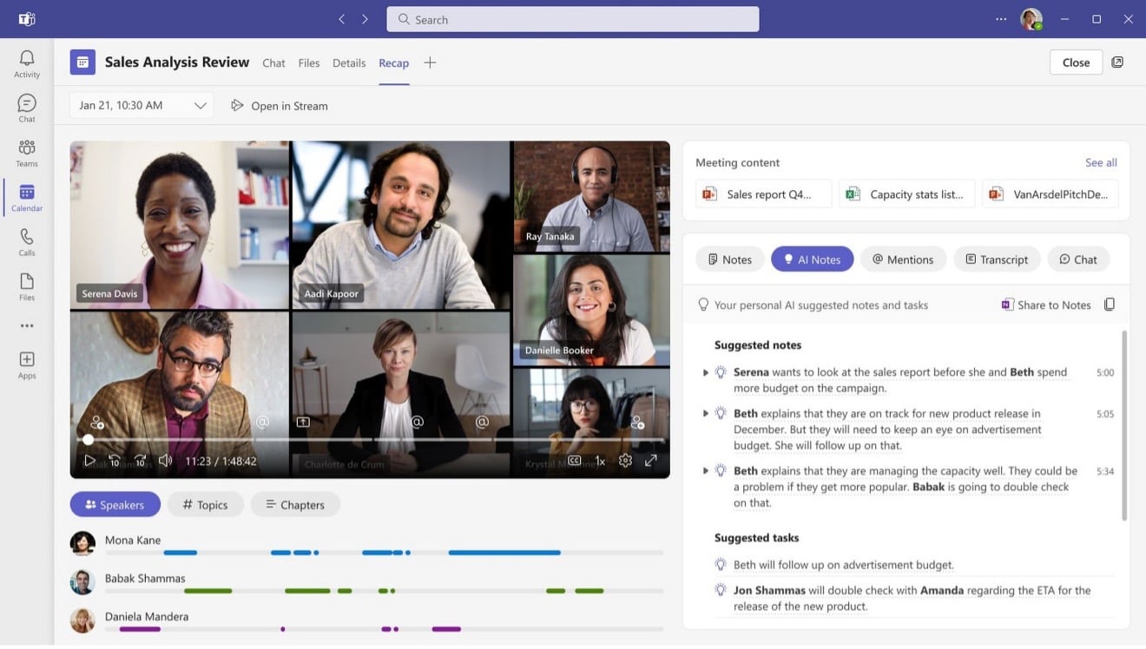Click Daniela Mandera's first speaking segment
Image resolution: width=1146 pixels, height=649 pixels.
pyautogui.click(x=140, y=629)
